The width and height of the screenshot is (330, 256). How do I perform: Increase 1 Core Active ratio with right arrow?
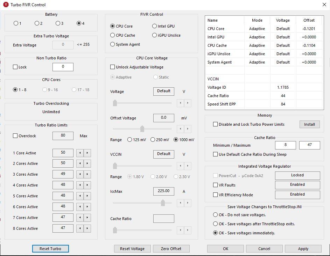[x=87, y=153]
